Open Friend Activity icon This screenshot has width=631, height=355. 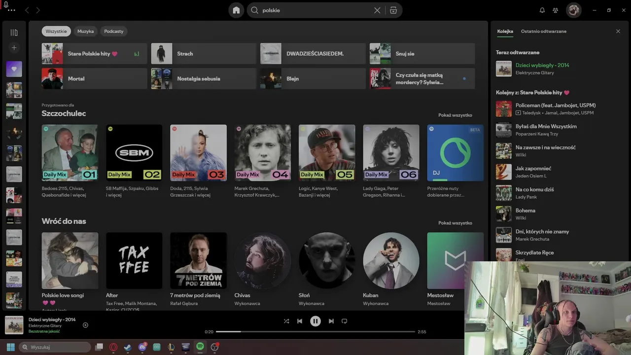[556, 10]
